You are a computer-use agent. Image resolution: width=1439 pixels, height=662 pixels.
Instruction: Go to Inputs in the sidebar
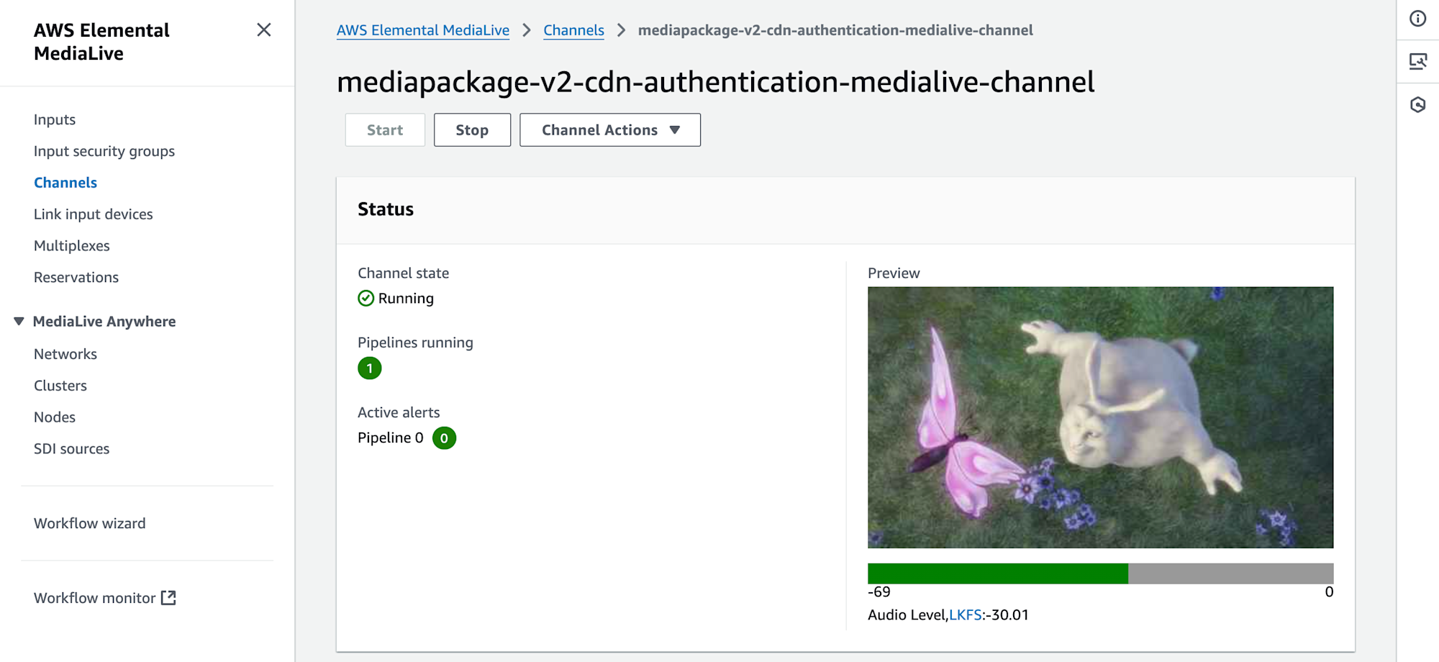pos(55,119)
